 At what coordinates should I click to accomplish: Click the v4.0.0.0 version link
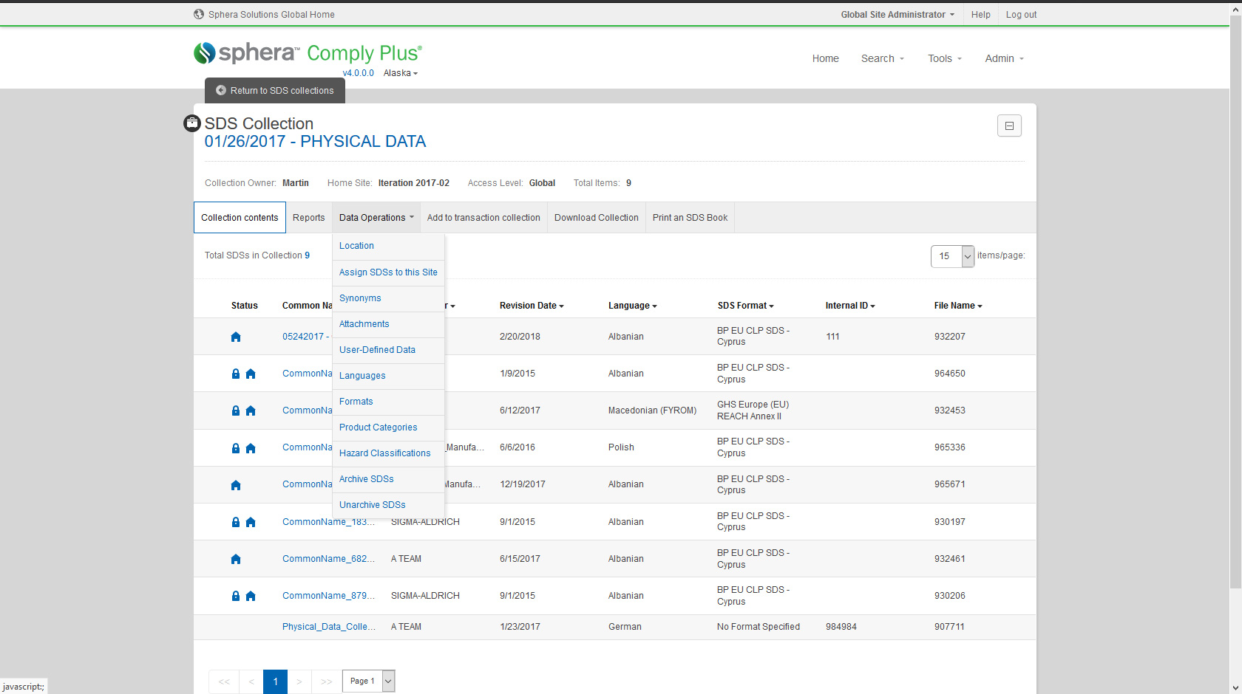(359, 73)
